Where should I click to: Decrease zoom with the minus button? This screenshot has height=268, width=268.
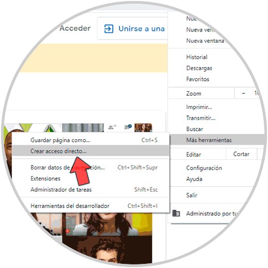pos(243,93)
